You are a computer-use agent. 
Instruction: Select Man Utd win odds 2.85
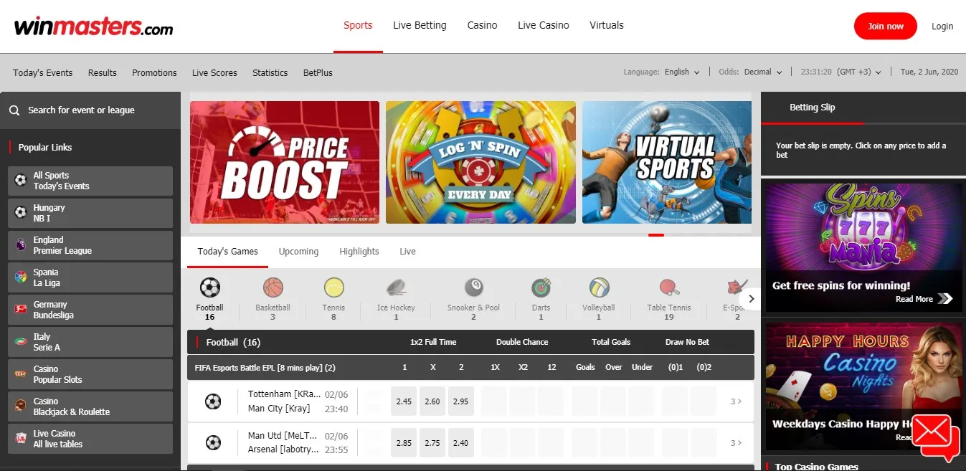tap(404, 443)
